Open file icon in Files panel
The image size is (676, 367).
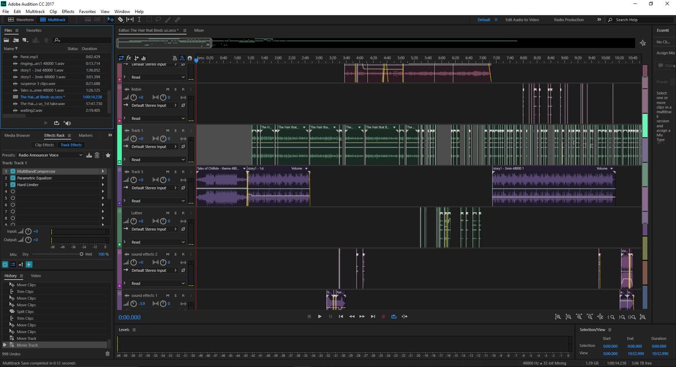[7, 40]
